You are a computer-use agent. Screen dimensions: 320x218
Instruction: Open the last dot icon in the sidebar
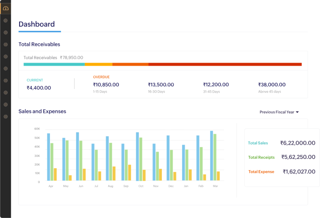[6, 116]
